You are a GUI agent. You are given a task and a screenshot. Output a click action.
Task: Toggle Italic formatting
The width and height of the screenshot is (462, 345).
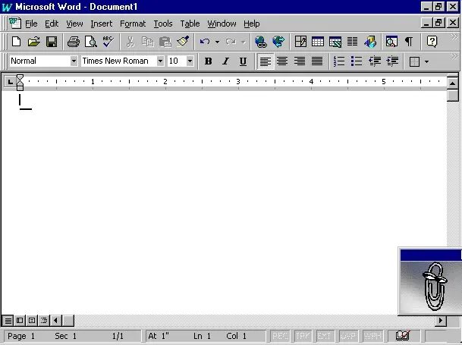(226, 61)
